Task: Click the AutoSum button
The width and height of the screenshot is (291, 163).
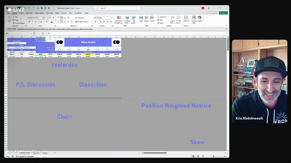Action: tap(161, 17)
